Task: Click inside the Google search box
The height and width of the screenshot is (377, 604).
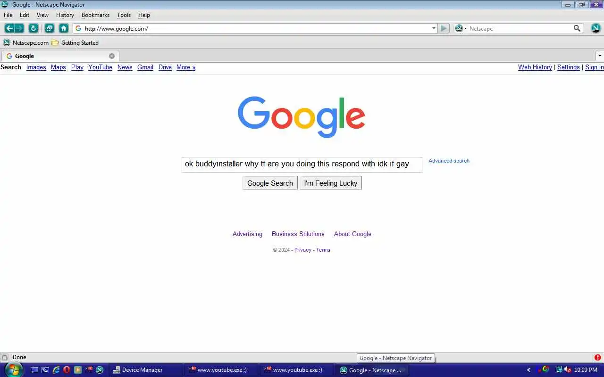Action: point(302,164)
